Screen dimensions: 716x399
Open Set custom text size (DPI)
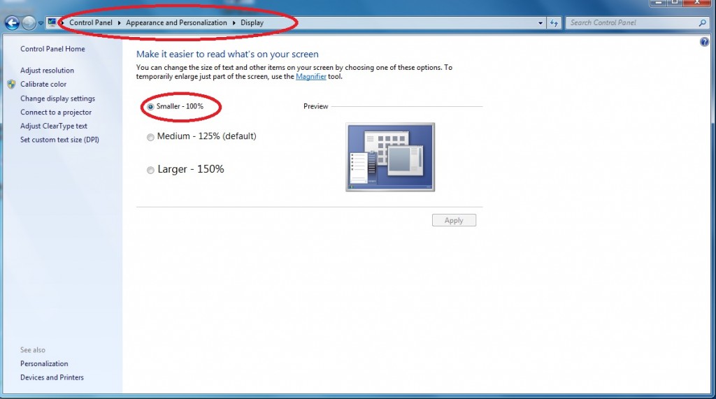[59, 140]
